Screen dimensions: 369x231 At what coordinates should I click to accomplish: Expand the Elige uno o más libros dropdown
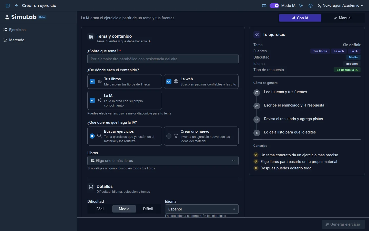[163, 161]
